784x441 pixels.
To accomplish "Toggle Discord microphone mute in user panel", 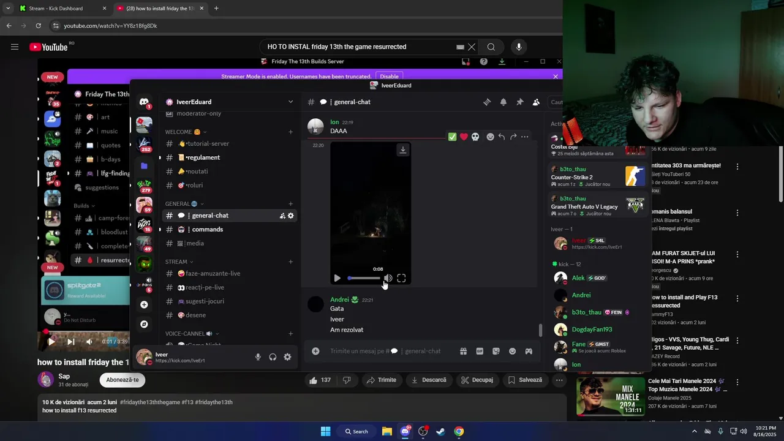I will point(258,357).
